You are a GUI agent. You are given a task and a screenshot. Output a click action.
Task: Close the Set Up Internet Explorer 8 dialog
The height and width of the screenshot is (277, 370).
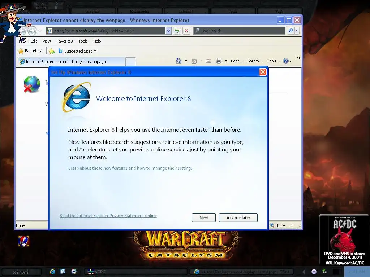coord(263,72)
